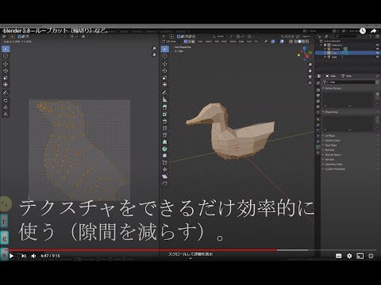The width and height of the screenshot is (381, 285).
Task: Open the Vertex menu
Action: click(233, 41)
